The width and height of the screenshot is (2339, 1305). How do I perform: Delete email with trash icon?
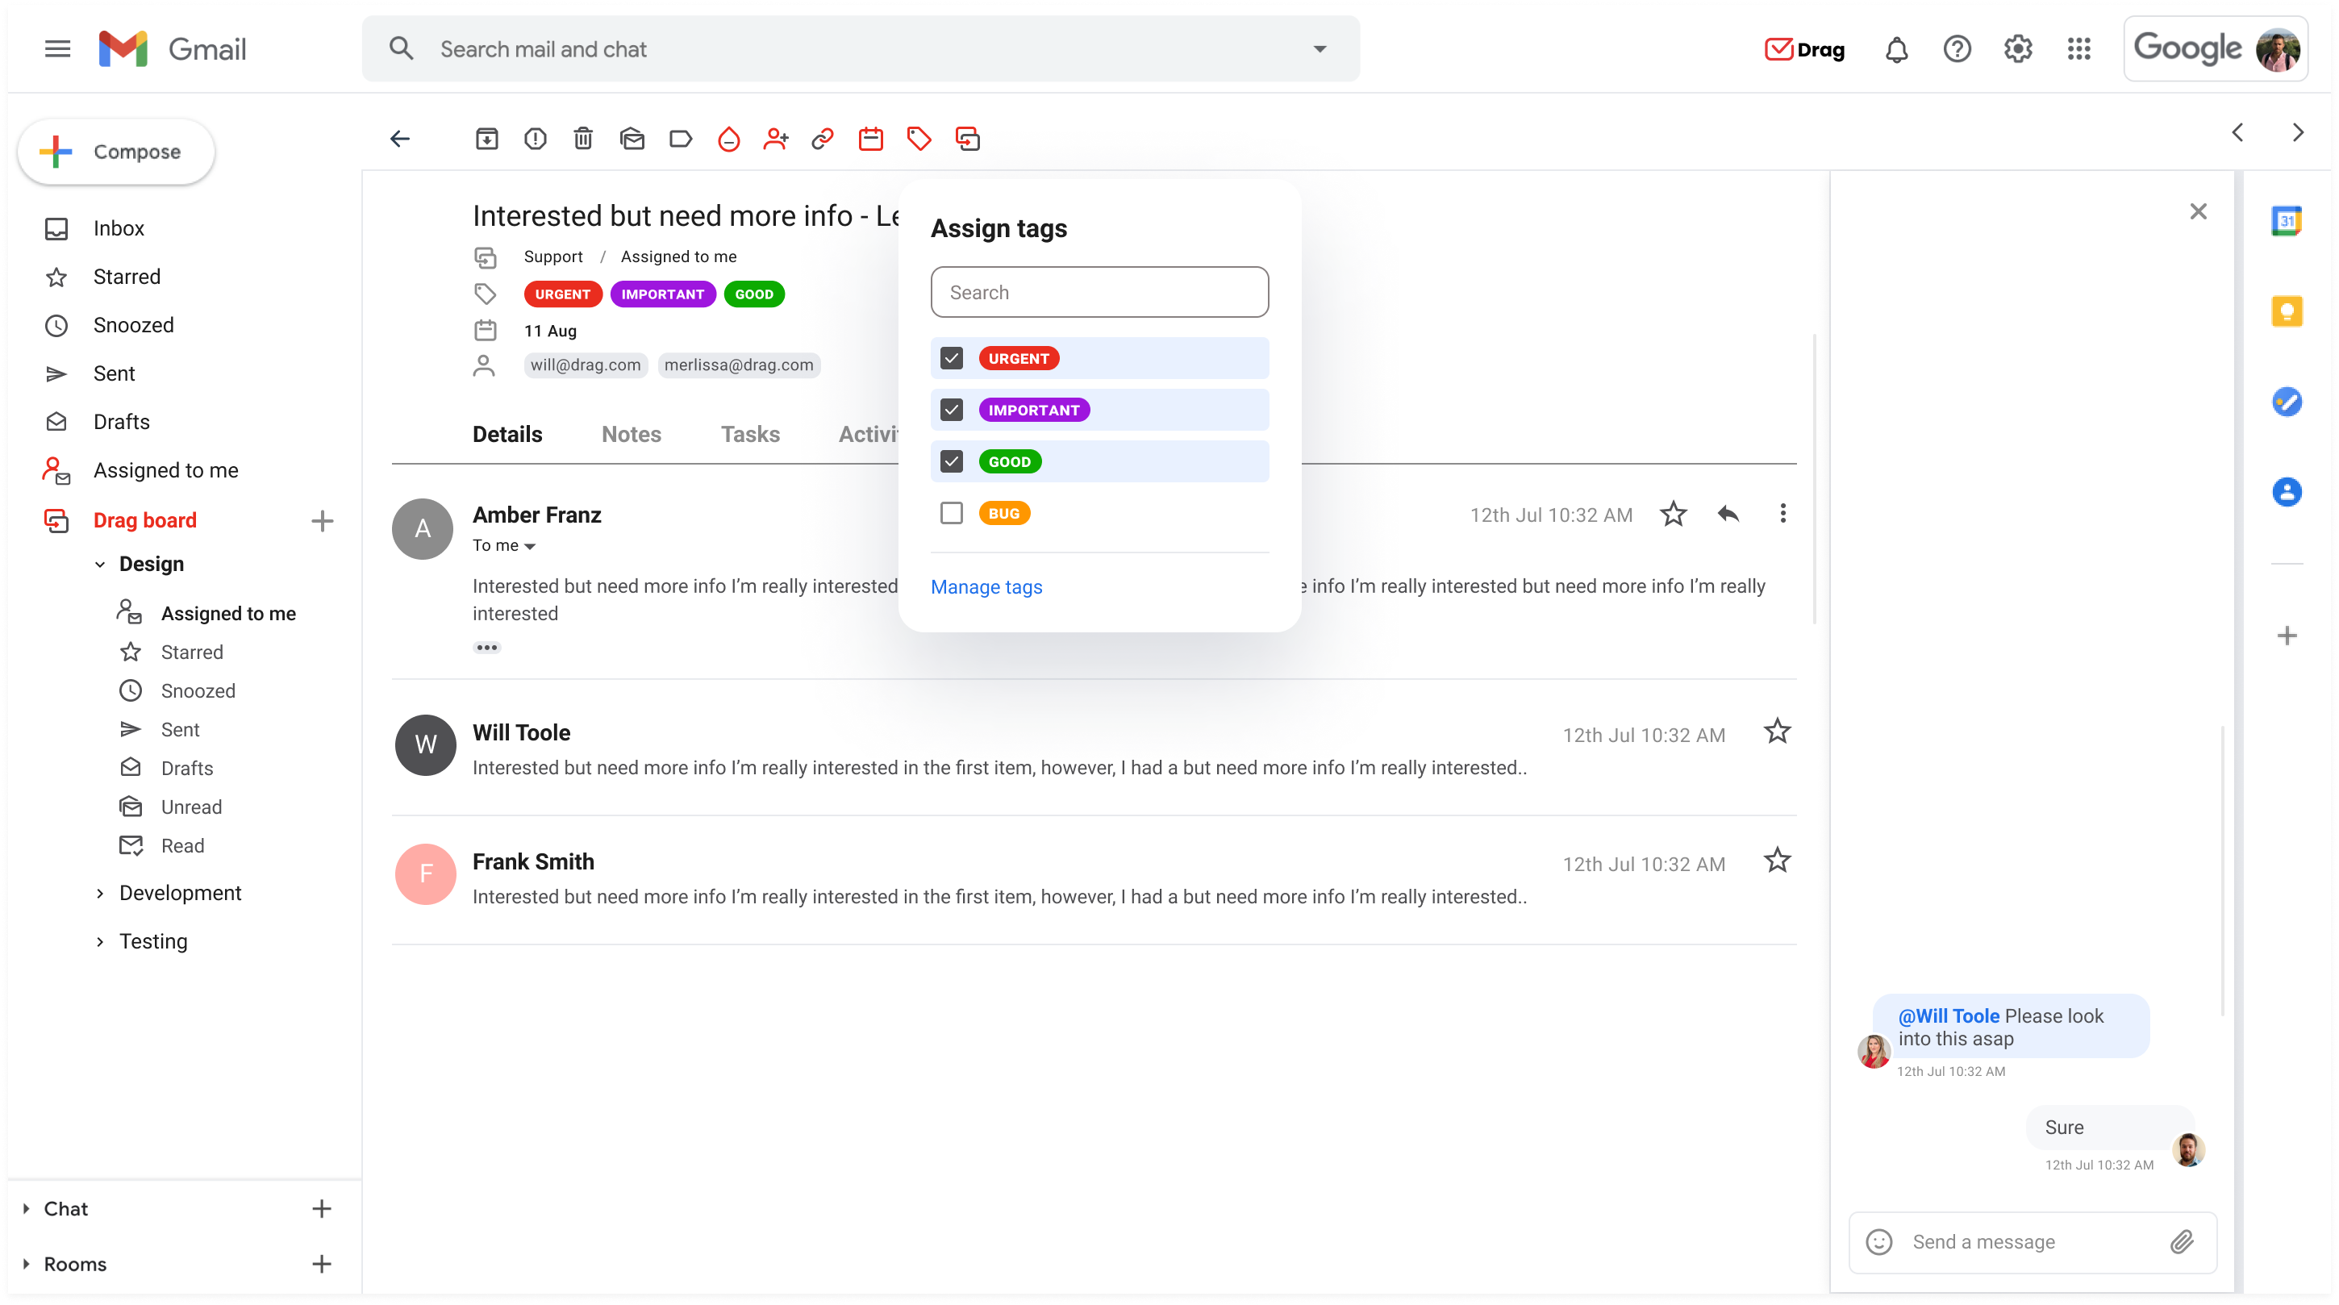coord(583,139)
